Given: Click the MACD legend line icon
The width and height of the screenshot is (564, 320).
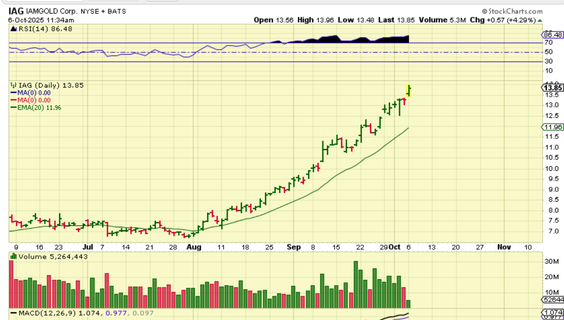Looking at the screenshot, I should [x=13, y=313].
